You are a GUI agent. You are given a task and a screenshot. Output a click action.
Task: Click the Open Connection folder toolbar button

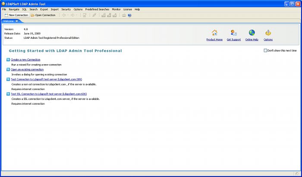43,15
